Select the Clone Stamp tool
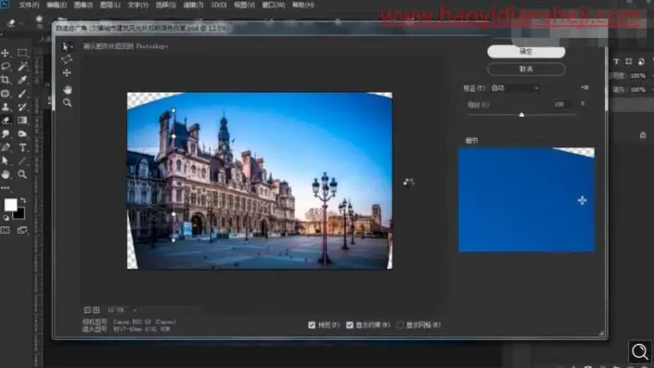The image size is (654, 368). click(x=6, y=108)
